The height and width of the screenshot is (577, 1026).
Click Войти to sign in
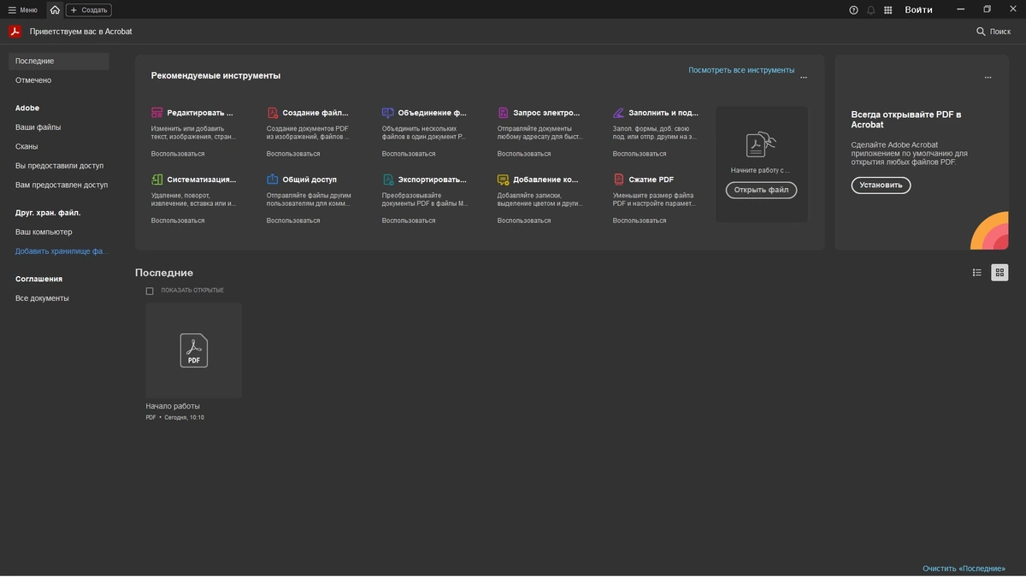coord(918,10)
